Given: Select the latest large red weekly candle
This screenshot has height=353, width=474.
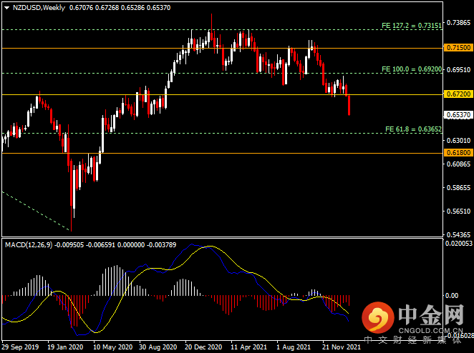Looking at the screenshot, I should (349, 104).
